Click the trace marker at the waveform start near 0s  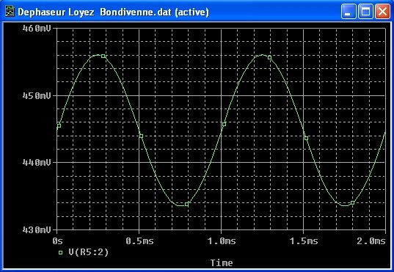[x=59, y=125]
